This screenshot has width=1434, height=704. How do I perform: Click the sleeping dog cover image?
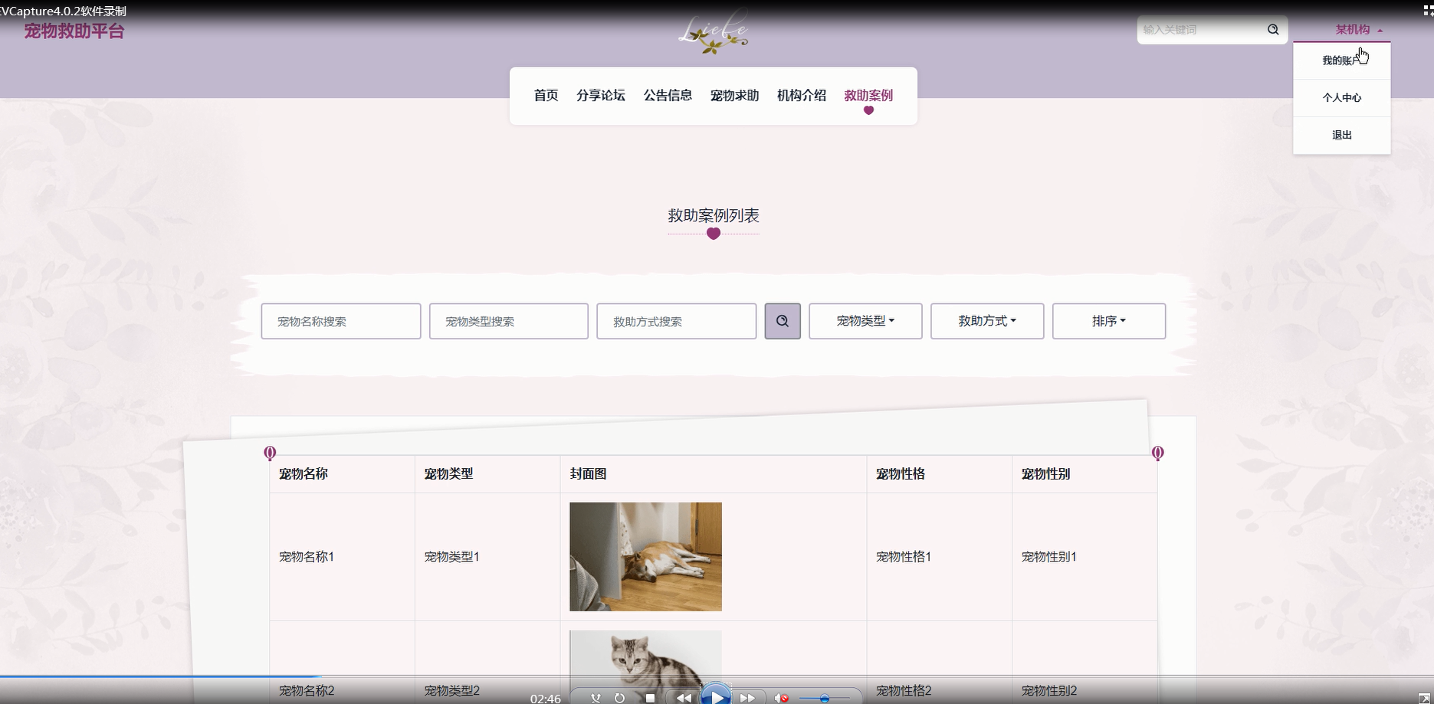click(645, 557)
